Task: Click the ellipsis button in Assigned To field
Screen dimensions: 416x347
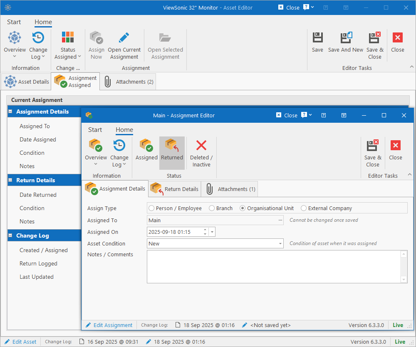Action: pos(280,220)
